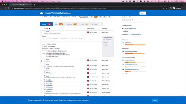Click the vulnerability bar under python:latest
Viewport: 186px width, 104px height.
135,45
